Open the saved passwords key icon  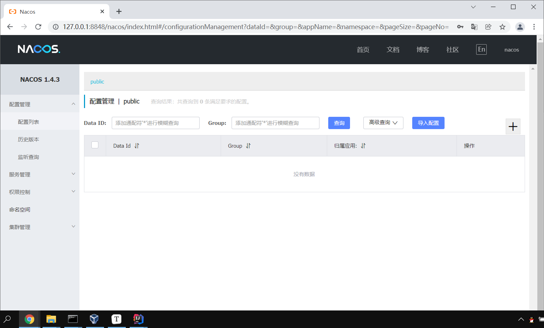pyautogui.click(x=460, y=27)
